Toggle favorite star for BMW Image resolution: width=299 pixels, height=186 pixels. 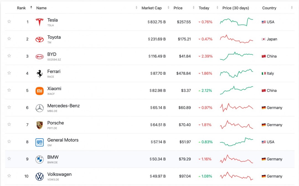pos(9,159)
